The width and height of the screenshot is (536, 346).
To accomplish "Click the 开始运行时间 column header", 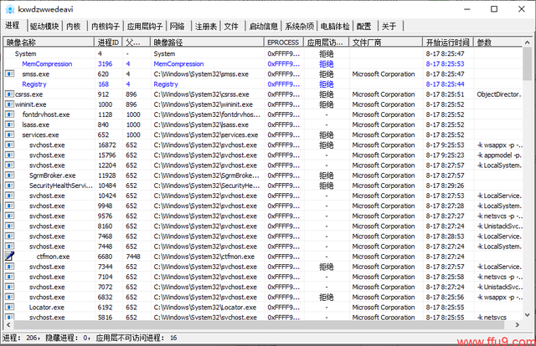I will click(447, 42).
